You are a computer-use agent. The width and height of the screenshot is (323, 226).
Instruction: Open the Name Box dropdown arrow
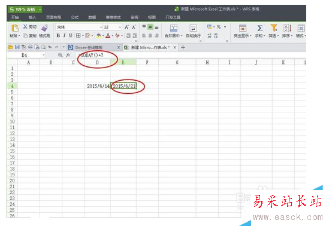click(x=44, y=55)
